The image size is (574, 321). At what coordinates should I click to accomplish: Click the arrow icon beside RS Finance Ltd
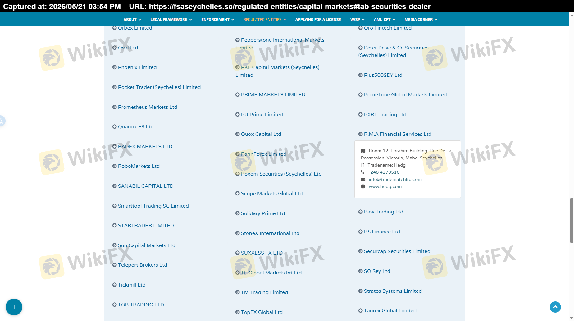click(x=360, y=232)
